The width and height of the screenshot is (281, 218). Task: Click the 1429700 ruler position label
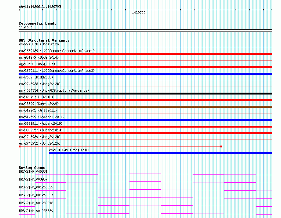click(139, 13)
